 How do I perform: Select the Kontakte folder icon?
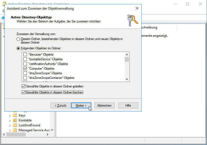click(x=15, y=120)
